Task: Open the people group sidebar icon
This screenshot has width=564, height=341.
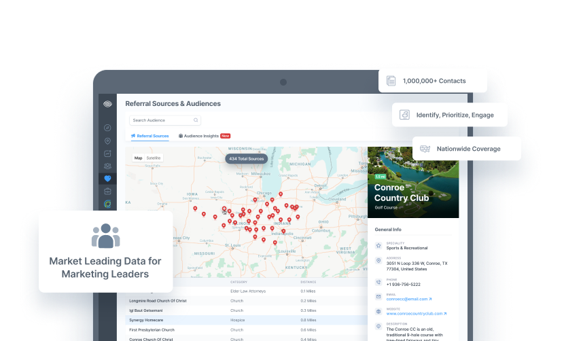Action: [x=107, y=166]
